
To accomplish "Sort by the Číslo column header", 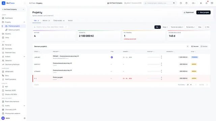I will (37, 51).
